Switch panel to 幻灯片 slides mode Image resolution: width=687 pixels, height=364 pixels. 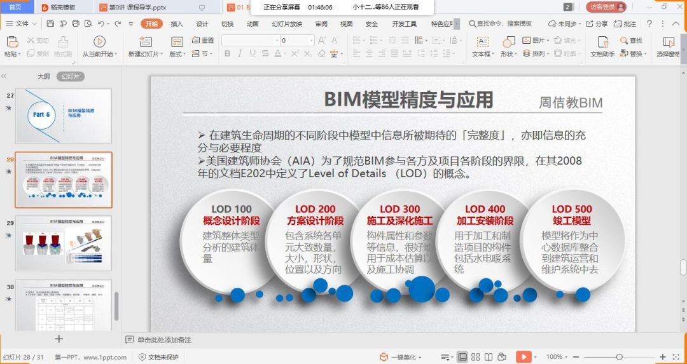(x=70, y=76)
